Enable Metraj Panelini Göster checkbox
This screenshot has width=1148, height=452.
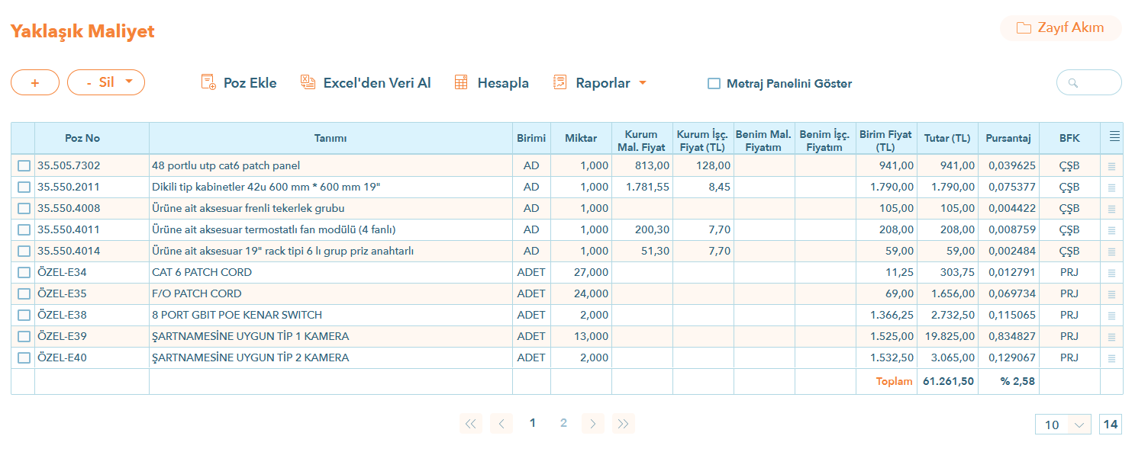click(714, 84)
